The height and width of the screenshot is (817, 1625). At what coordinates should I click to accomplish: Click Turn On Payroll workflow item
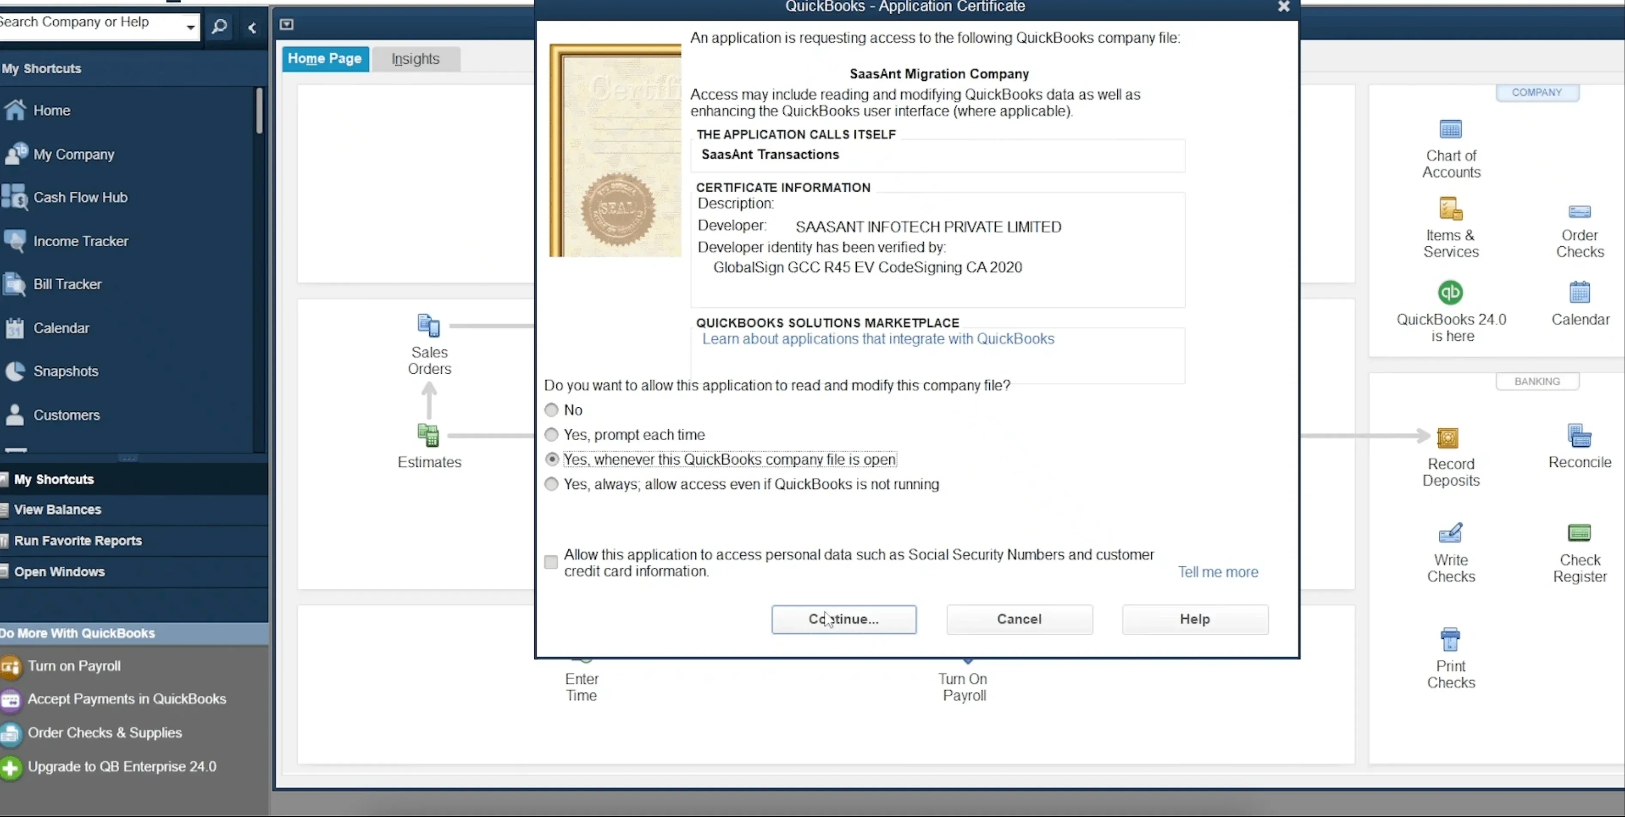(963, 687)
